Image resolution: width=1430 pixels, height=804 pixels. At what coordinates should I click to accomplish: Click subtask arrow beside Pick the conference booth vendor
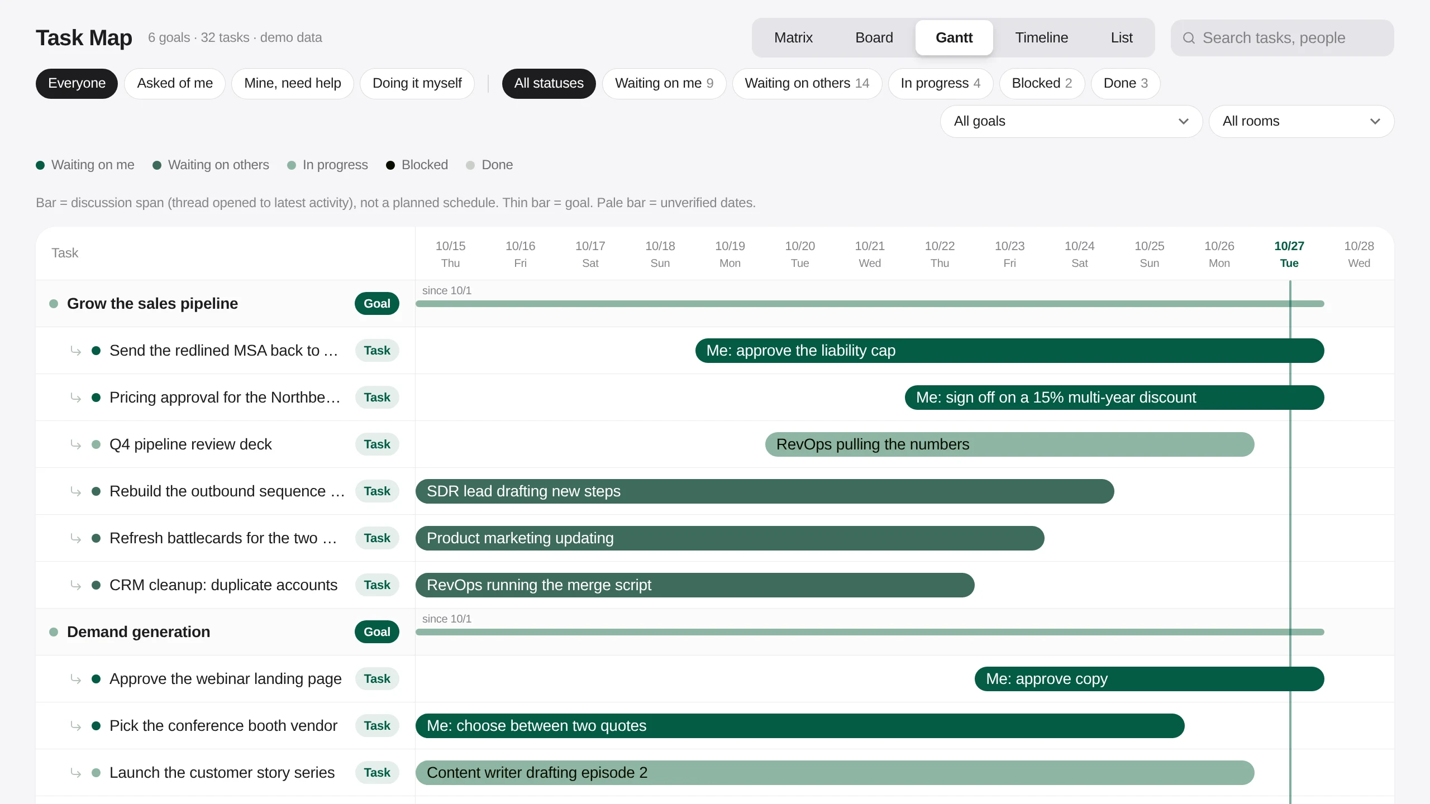76,726
